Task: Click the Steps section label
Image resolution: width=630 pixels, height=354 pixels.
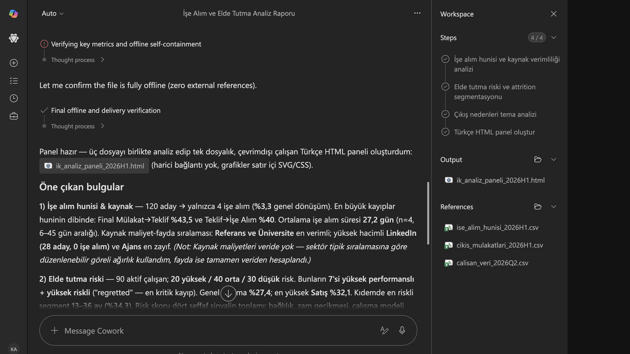Action: (448, 37)
